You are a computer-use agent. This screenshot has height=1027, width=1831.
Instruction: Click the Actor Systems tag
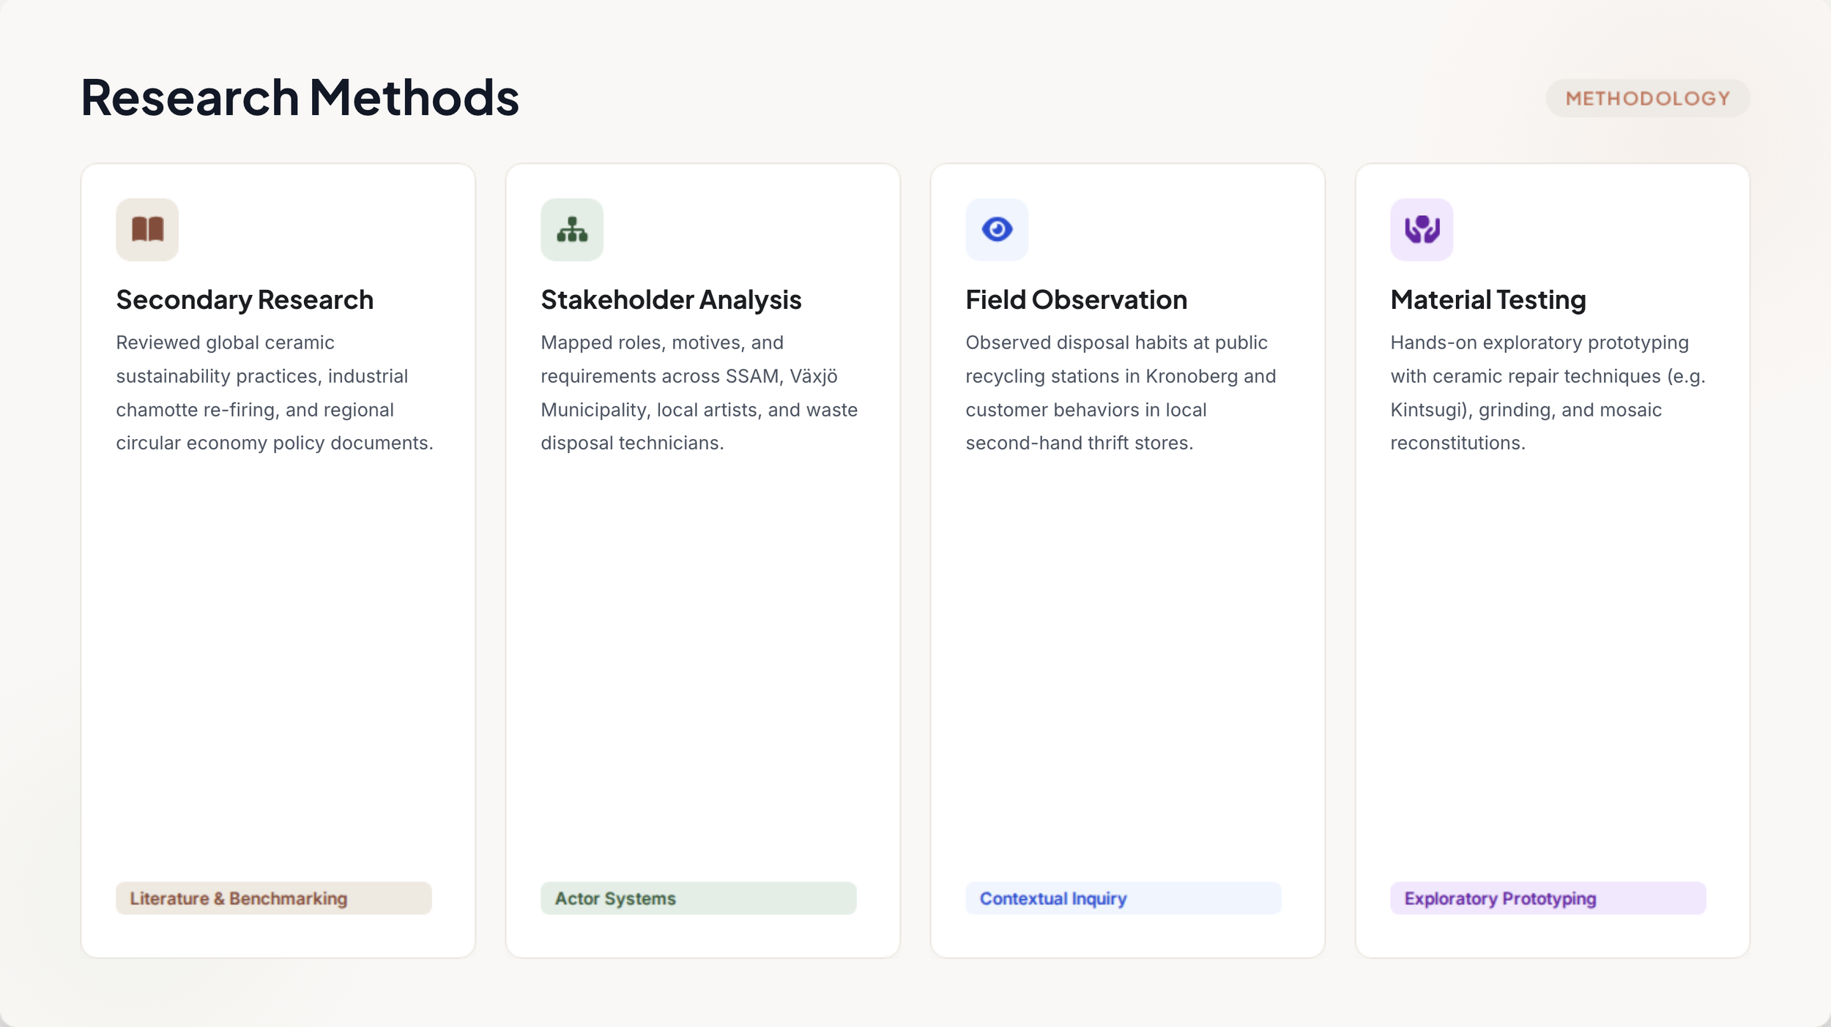pos(699,898)
